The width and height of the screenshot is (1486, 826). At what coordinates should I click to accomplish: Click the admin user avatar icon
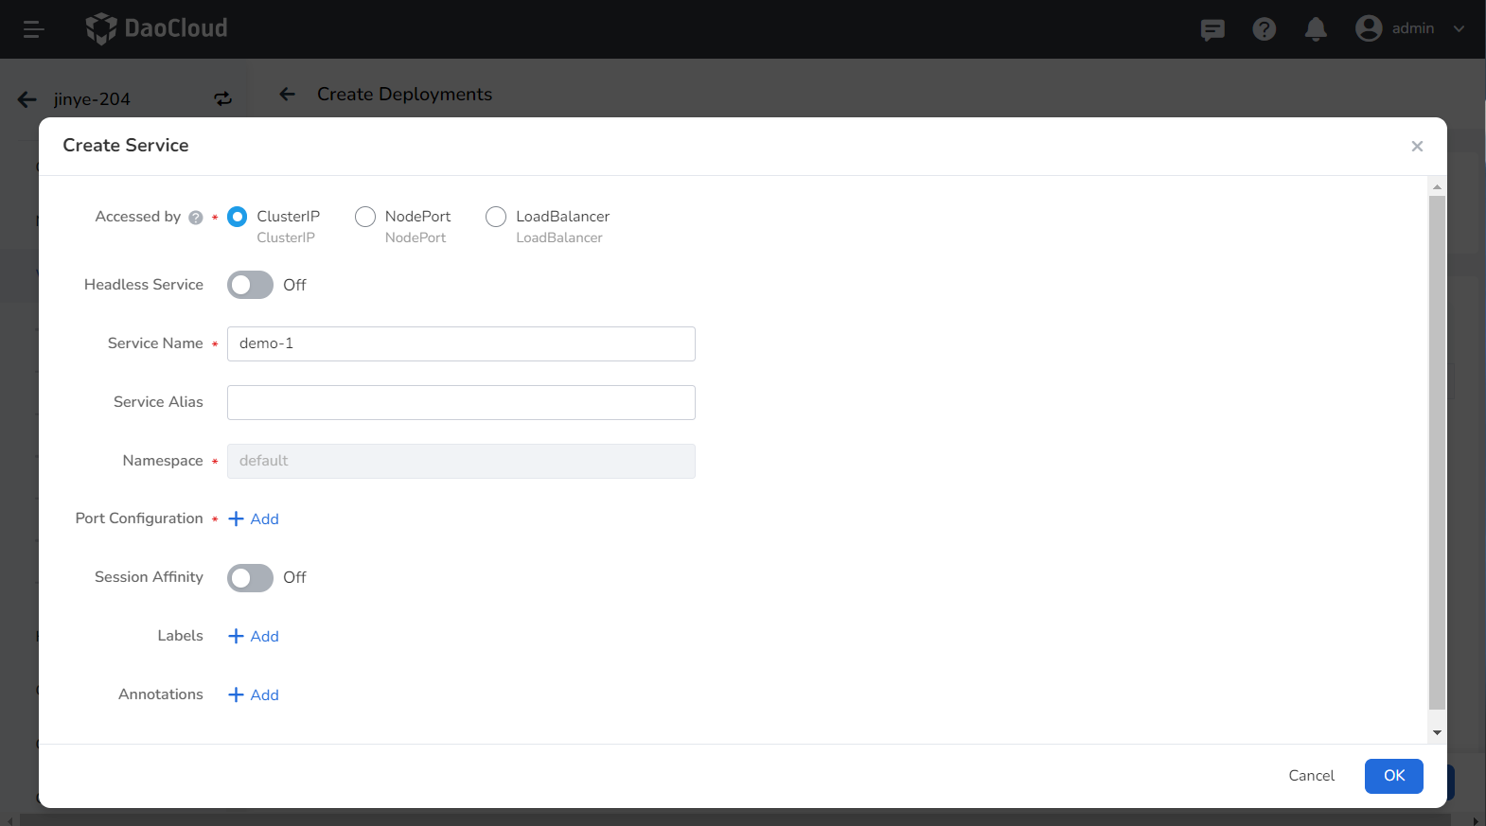pos(1368,28)
